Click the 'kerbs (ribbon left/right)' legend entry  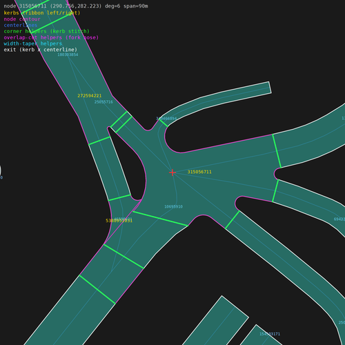42,13
